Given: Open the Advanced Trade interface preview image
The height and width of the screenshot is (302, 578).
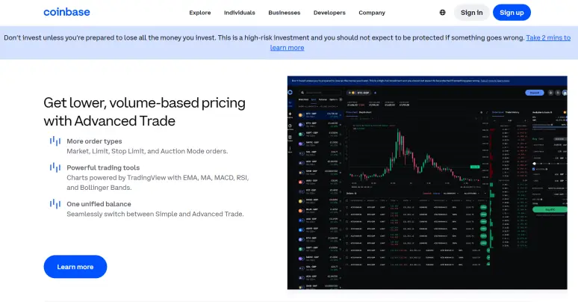Looking at the screenshot, I should pyautogui.click(x=427, y=182).
